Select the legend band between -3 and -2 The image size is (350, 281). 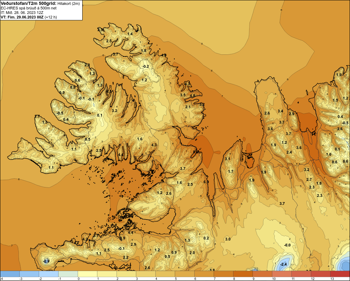[x=29, y=274]
